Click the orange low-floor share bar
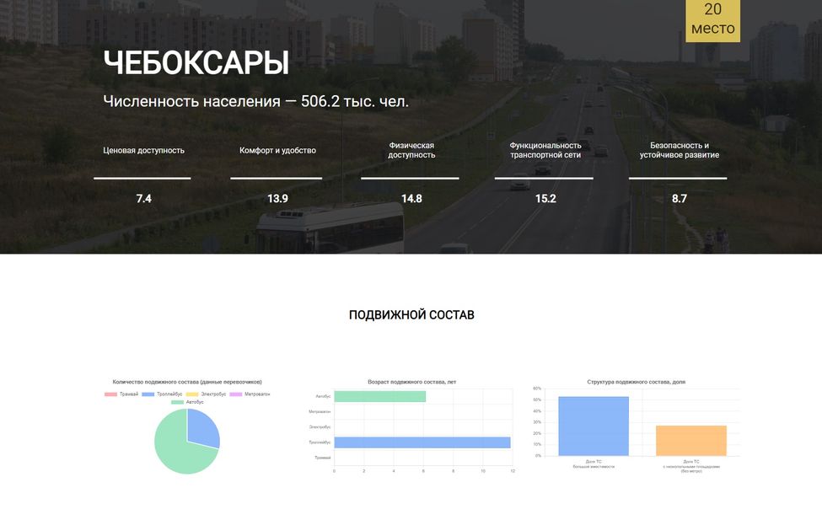This screenshot has height=509, width=822. [x=690, y=441]
